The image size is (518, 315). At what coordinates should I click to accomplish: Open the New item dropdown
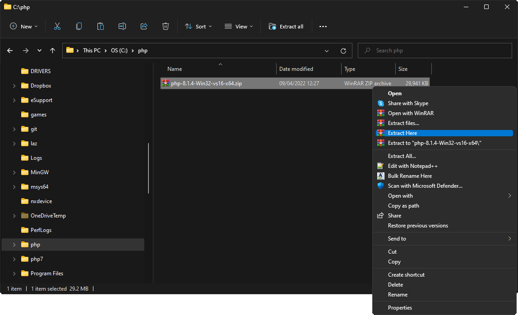23,27
